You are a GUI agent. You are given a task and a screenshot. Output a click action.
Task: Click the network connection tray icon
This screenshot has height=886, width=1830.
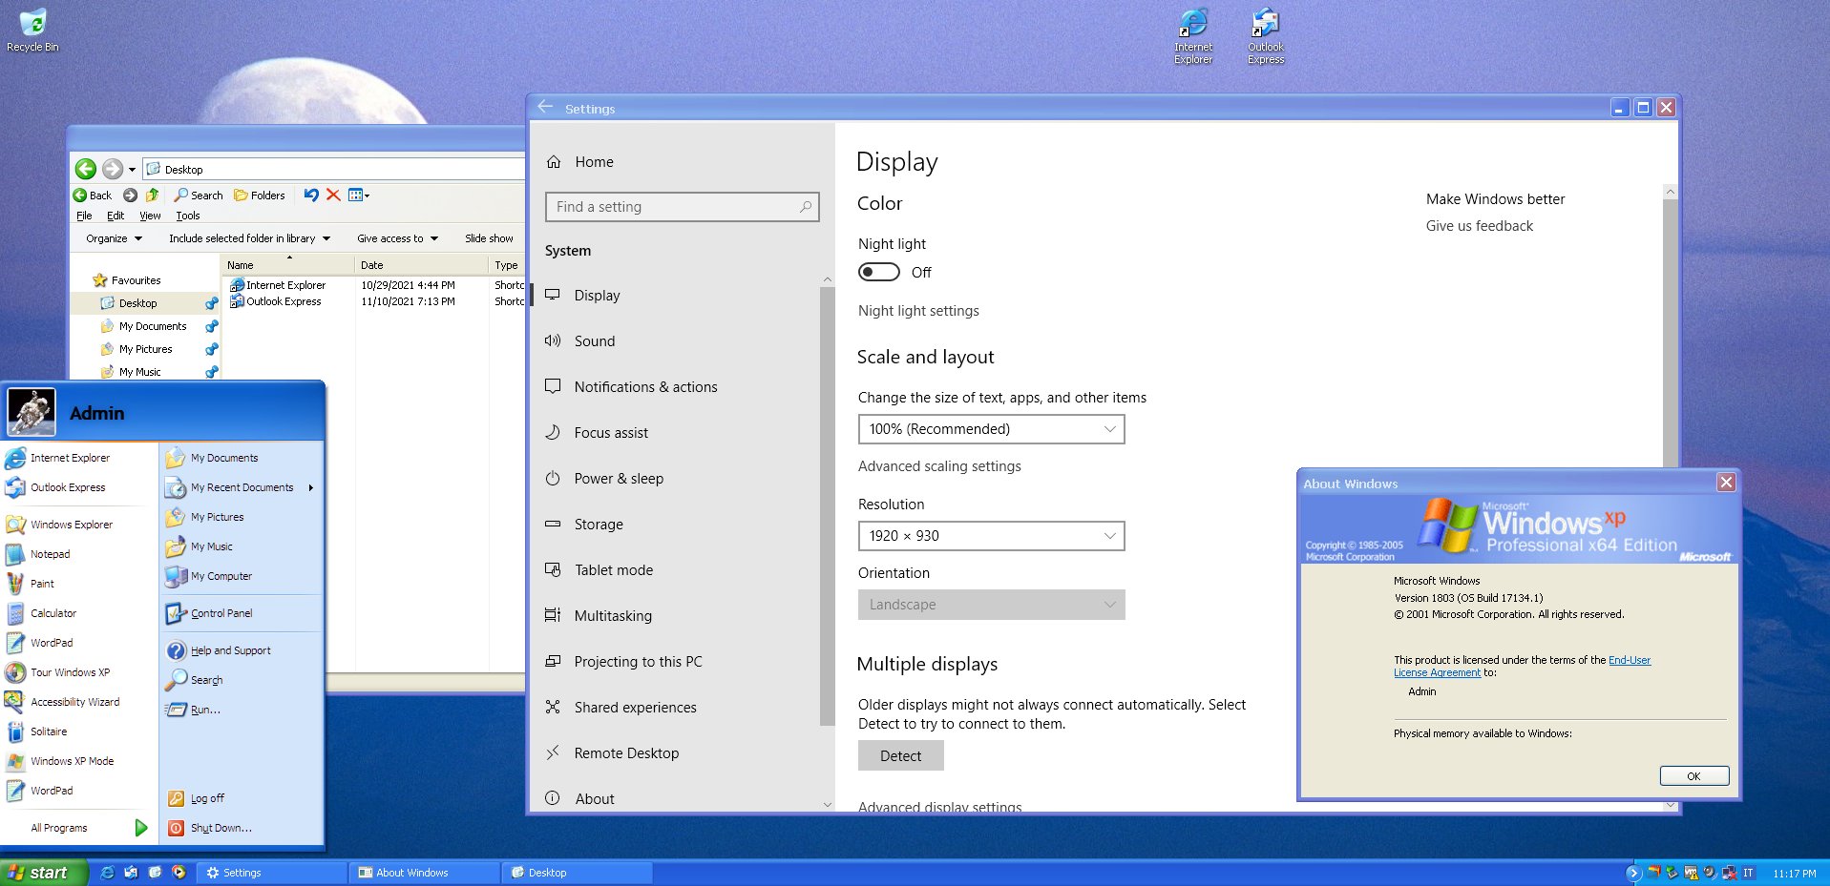click(1729, 873)
